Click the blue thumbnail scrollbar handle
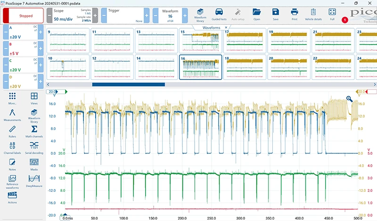This screenshot has width=377, height=221. pyautogui.click(x=128, y=85)
